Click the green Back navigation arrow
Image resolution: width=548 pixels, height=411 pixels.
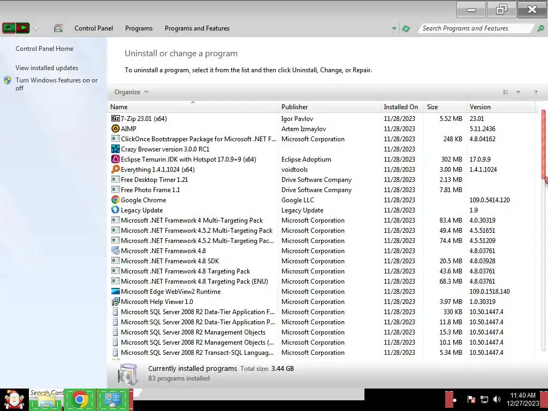click(x=9, y=28)
